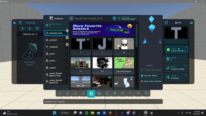Select the Noriaki Kakyoin avatar thumbnail
This screenshot has height=116, width=206.
124,64
